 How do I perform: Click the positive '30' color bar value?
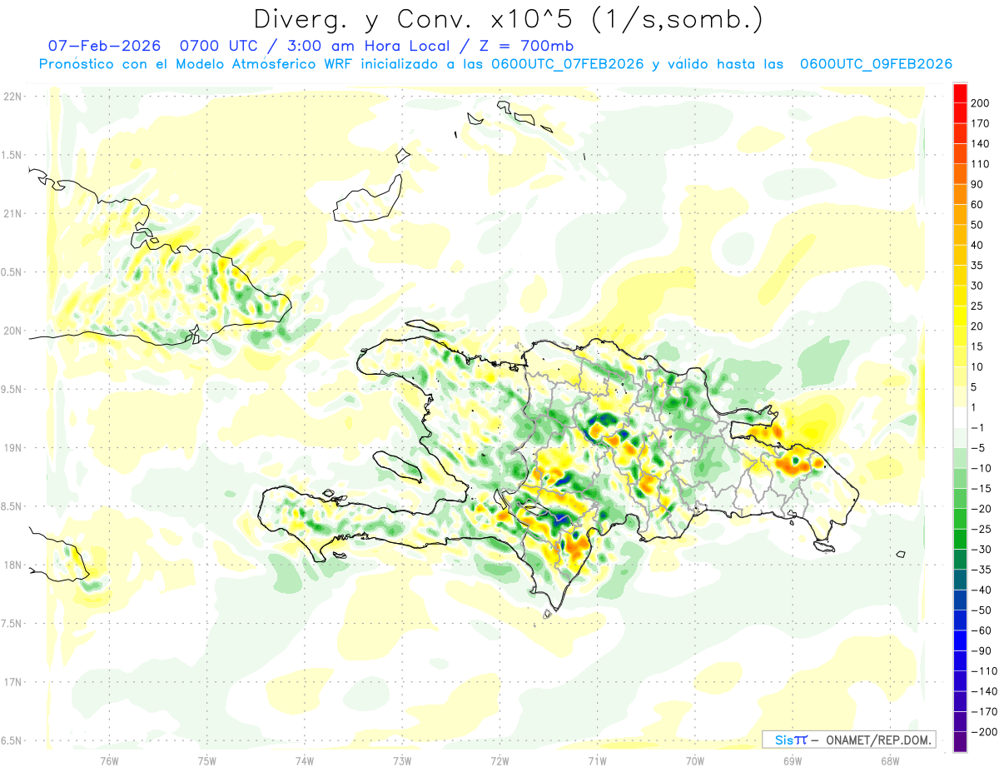(977, 286)
